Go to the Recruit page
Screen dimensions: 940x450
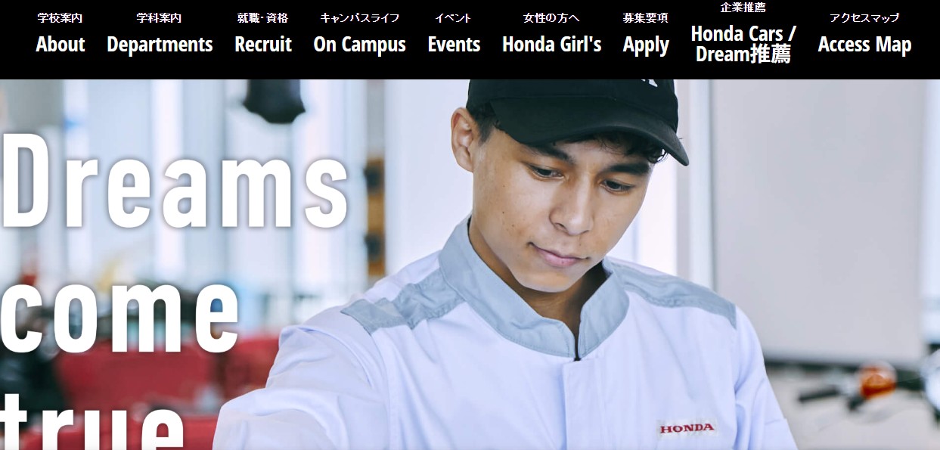pyautogui.click(x=263, y=45)
